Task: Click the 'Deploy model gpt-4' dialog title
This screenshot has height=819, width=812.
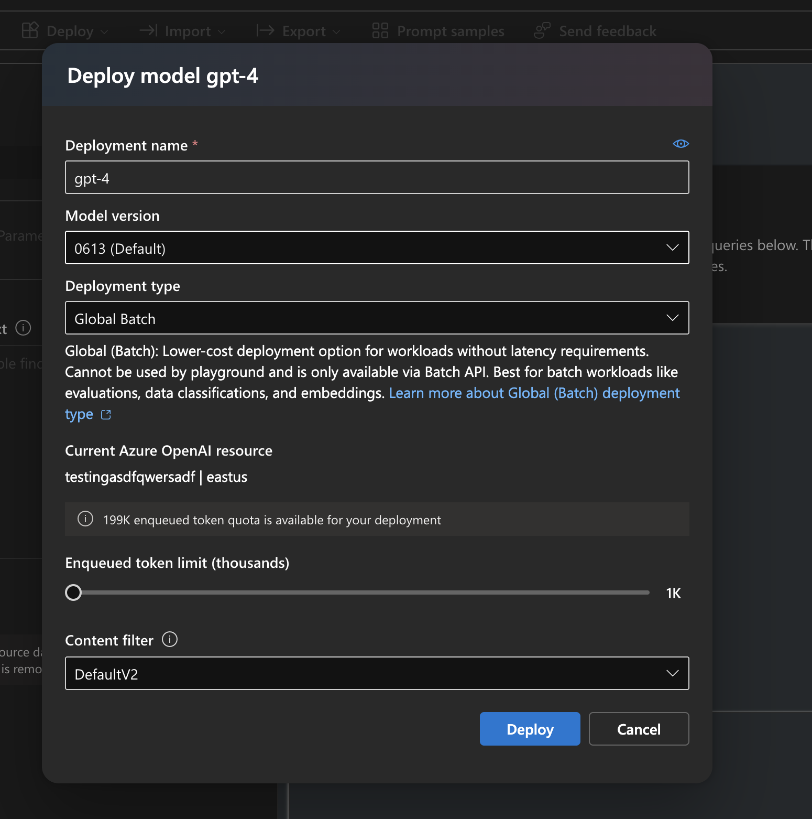Action: coord(162,76)
